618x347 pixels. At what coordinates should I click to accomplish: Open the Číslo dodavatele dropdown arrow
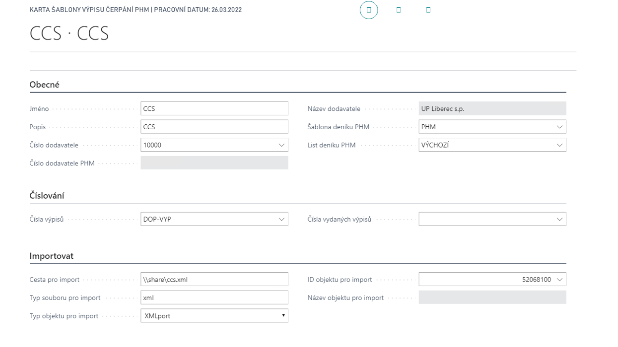click(281, 145)
